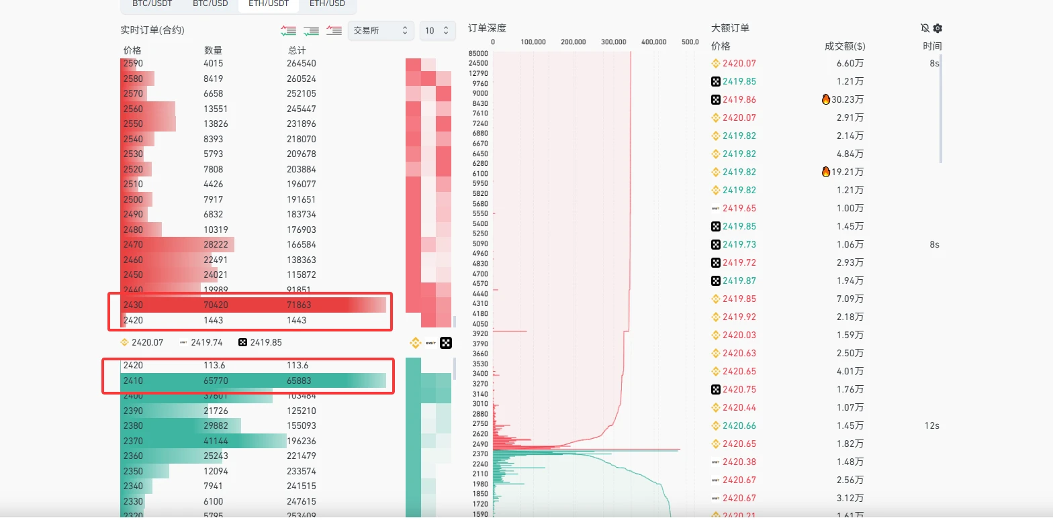Screen dimensions: 1053x520
Task: Switch to the BTC/USDT tab
Action: (x=152, y=4)
